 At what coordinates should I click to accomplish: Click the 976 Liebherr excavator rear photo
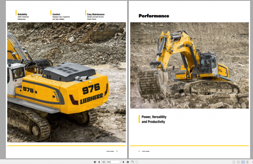pyautogui.click(x=67, y=82)
